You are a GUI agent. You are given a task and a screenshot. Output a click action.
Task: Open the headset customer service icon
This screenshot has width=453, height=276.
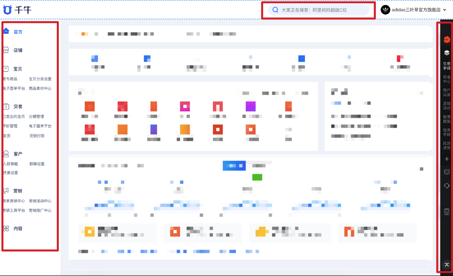click(446, 185)
